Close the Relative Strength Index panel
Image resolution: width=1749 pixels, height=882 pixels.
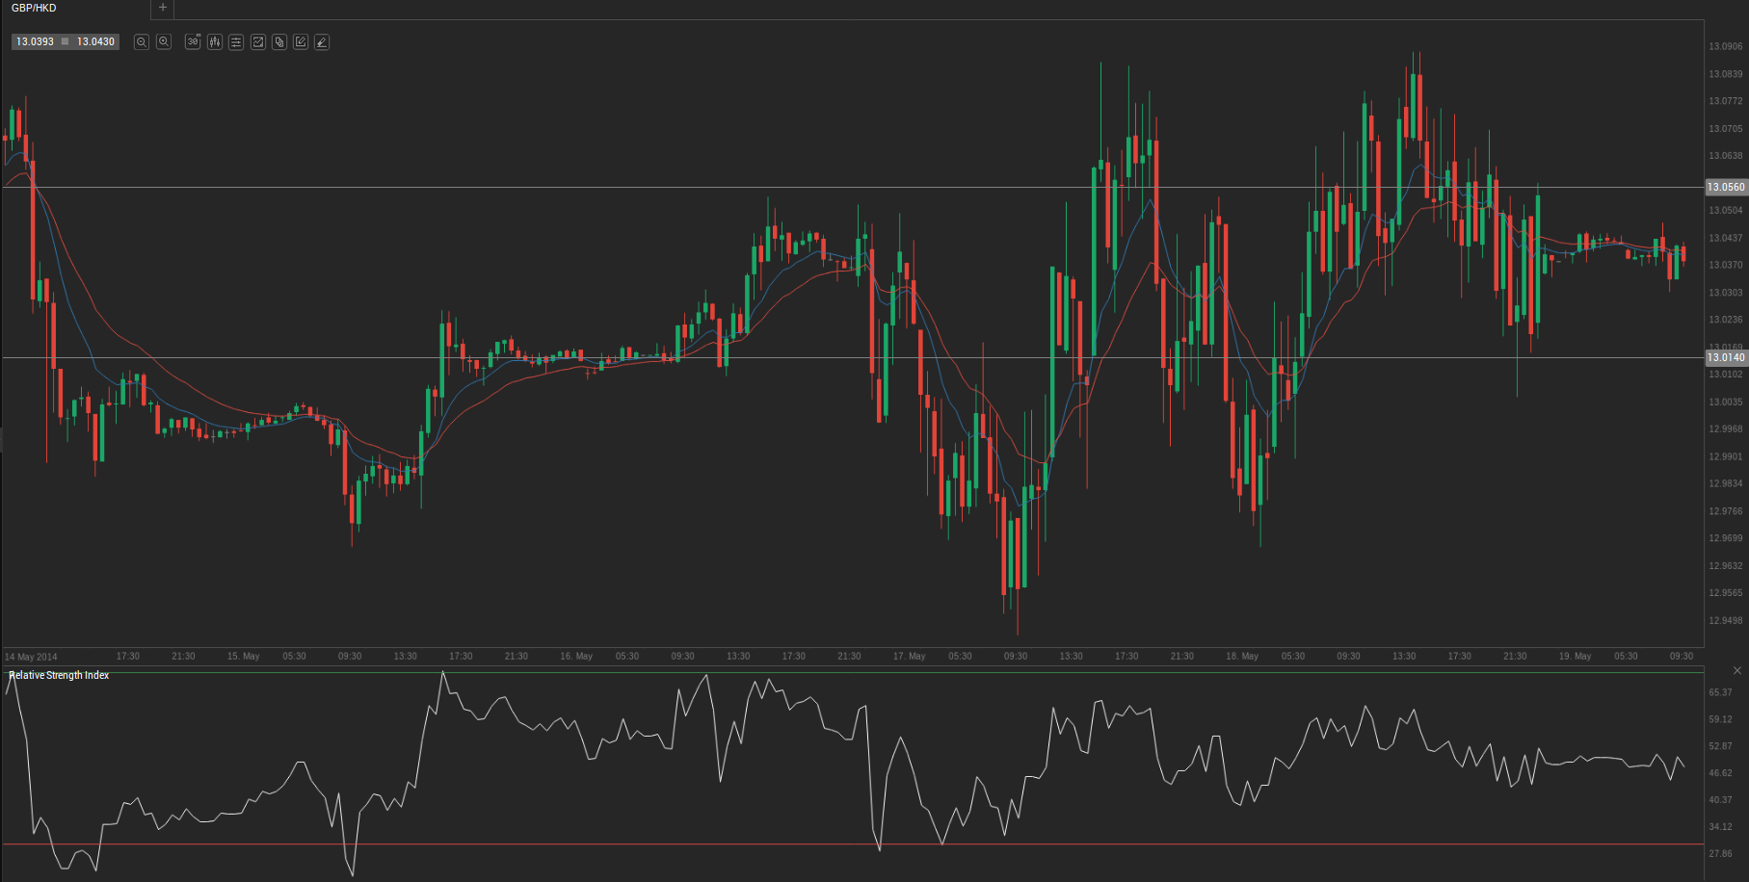(x=1736, y=670)
